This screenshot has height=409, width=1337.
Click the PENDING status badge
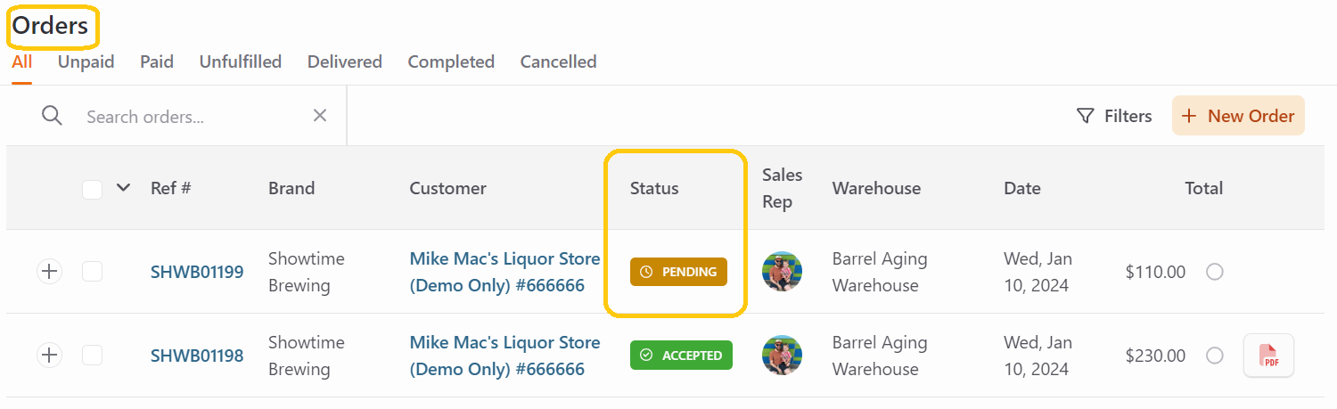point(678,272)
